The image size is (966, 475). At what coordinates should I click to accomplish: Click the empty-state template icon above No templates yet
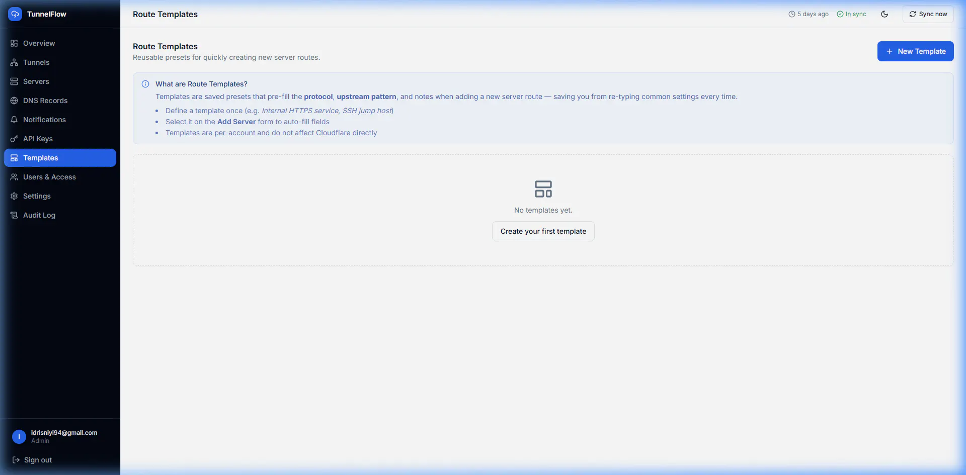[x=543, y=189]
